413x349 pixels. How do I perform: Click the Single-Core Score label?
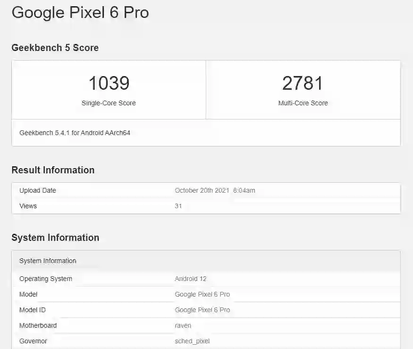(x=109, y=103)
